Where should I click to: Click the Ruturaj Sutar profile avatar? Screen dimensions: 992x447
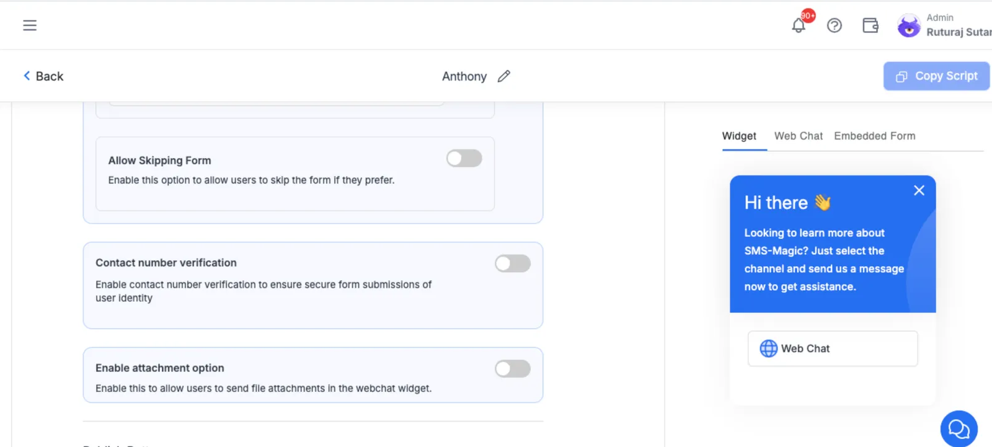point(909,26)
